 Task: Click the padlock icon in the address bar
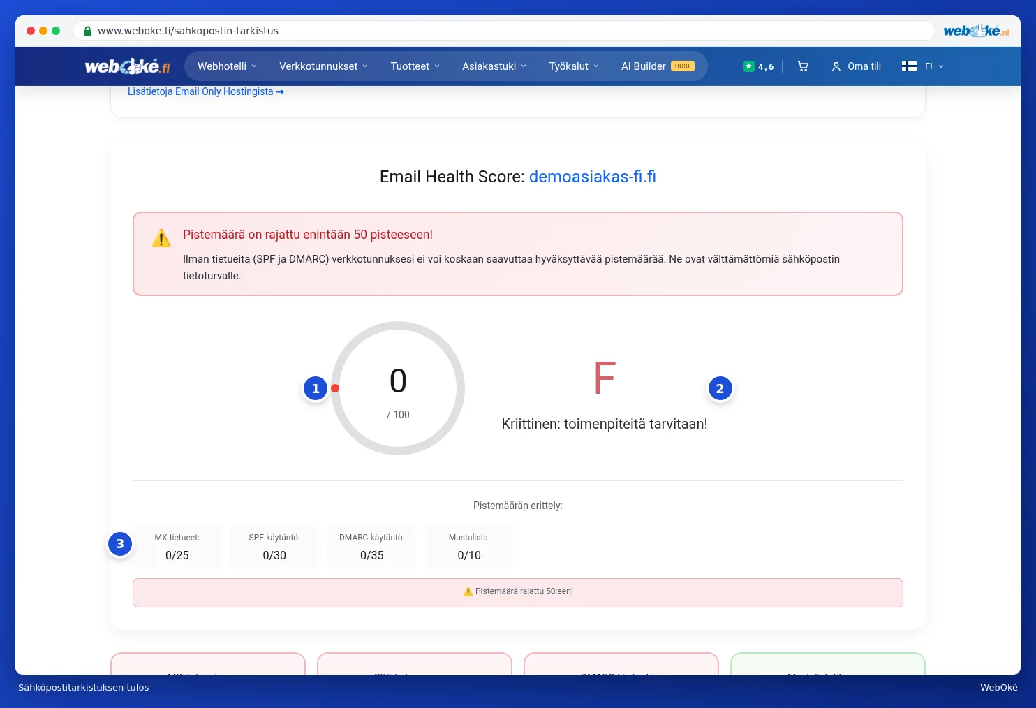point(87,31)
